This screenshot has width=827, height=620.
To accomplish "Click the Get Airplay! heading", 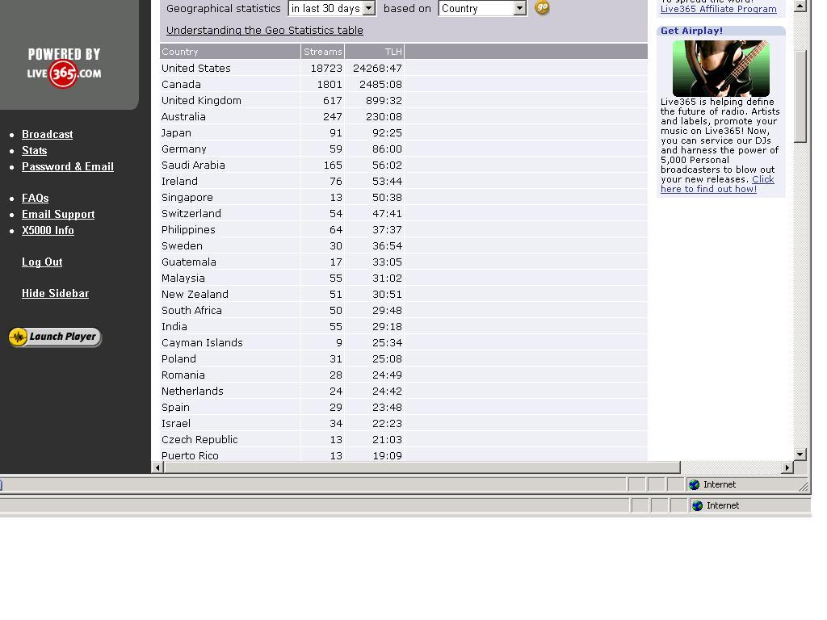I will point(691,31).
